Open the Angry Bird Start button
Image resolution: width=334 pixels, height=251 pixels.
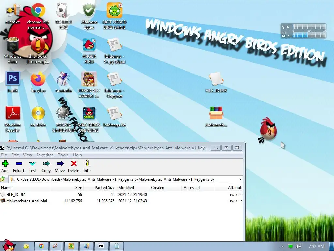[8, 245]
